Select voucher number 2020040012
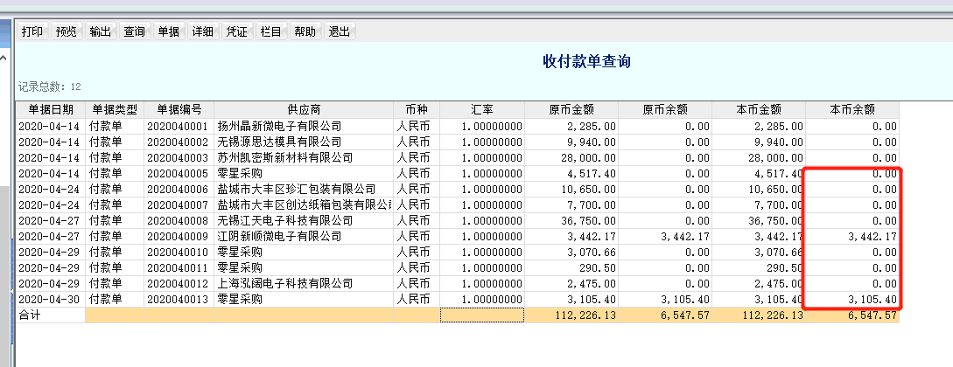This screenshot has width=953, height=367. [179, 284]
